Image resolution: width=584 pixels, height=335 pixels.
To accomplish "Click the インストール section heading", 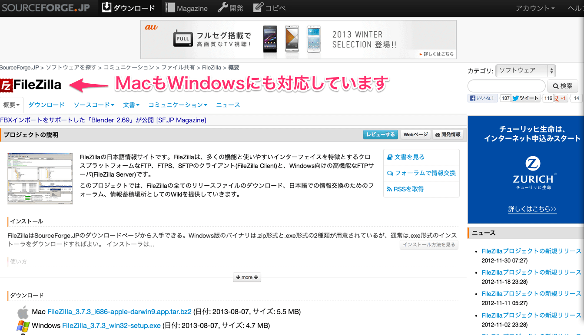I will click(27, 221).
